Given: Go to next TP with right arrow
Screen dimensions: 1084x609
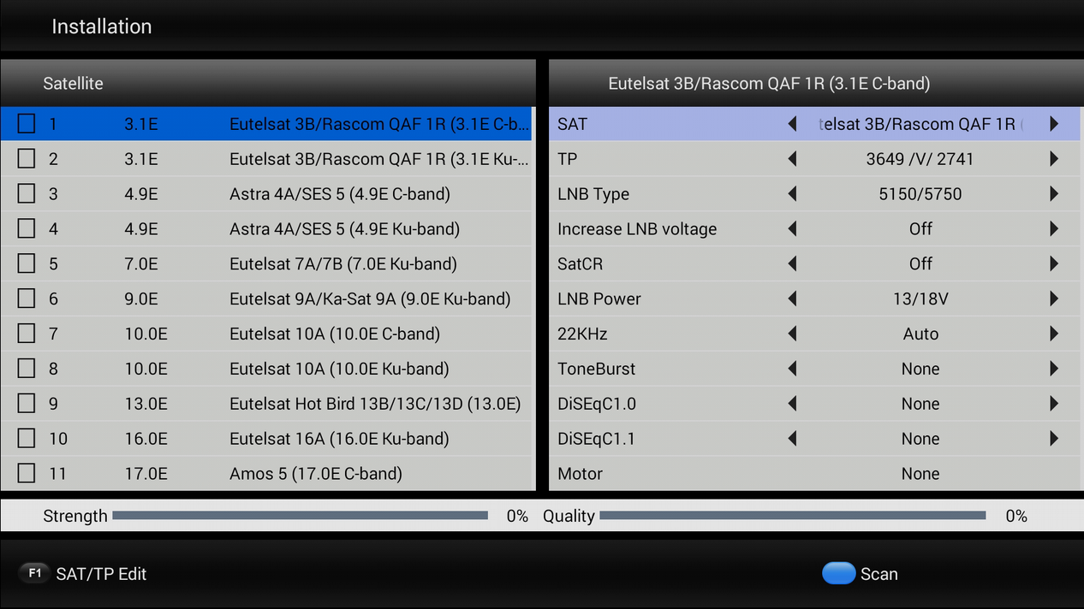Looking at the screenshot, I should tap(1054, 159).
